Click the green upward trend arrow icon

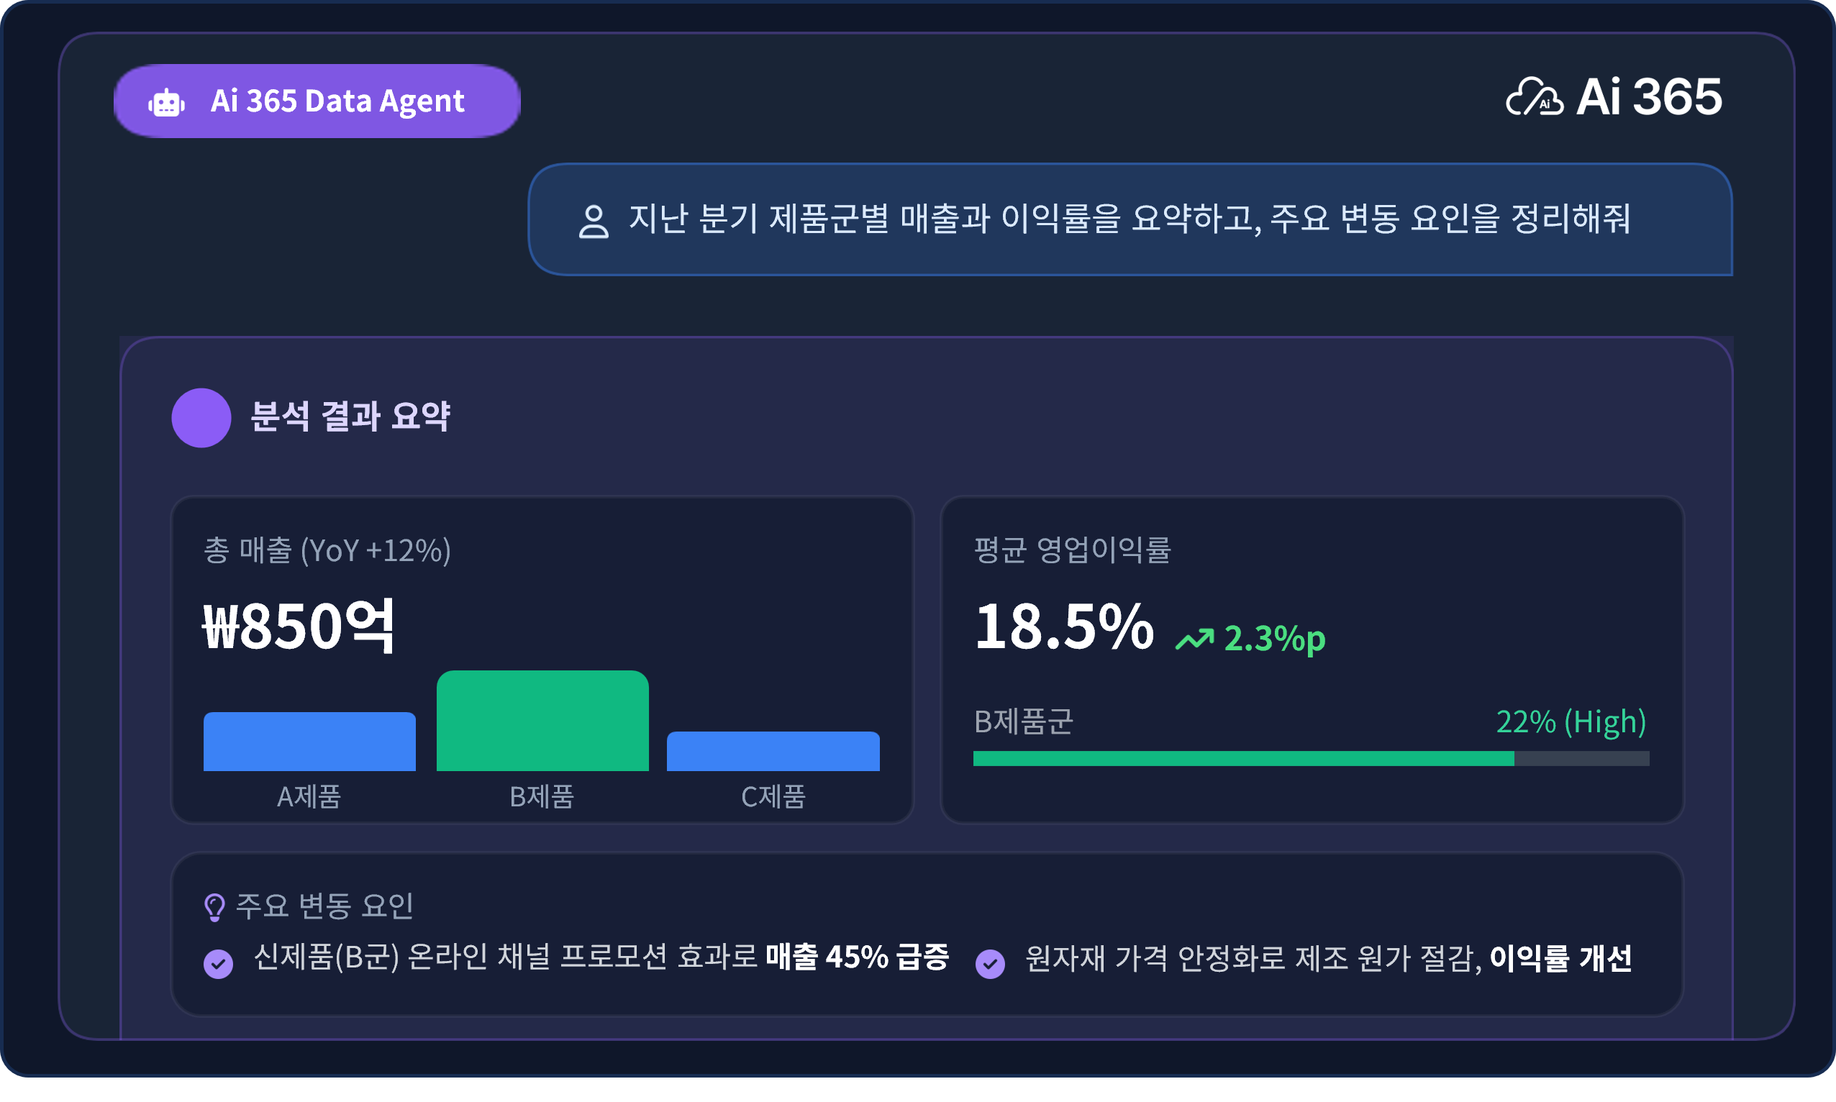pos(1194,639)
